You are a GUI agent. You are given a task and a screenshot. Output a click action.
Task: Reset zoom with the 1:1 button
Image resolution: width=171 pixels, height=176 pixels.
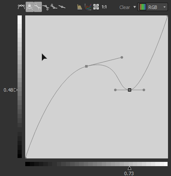104,7
